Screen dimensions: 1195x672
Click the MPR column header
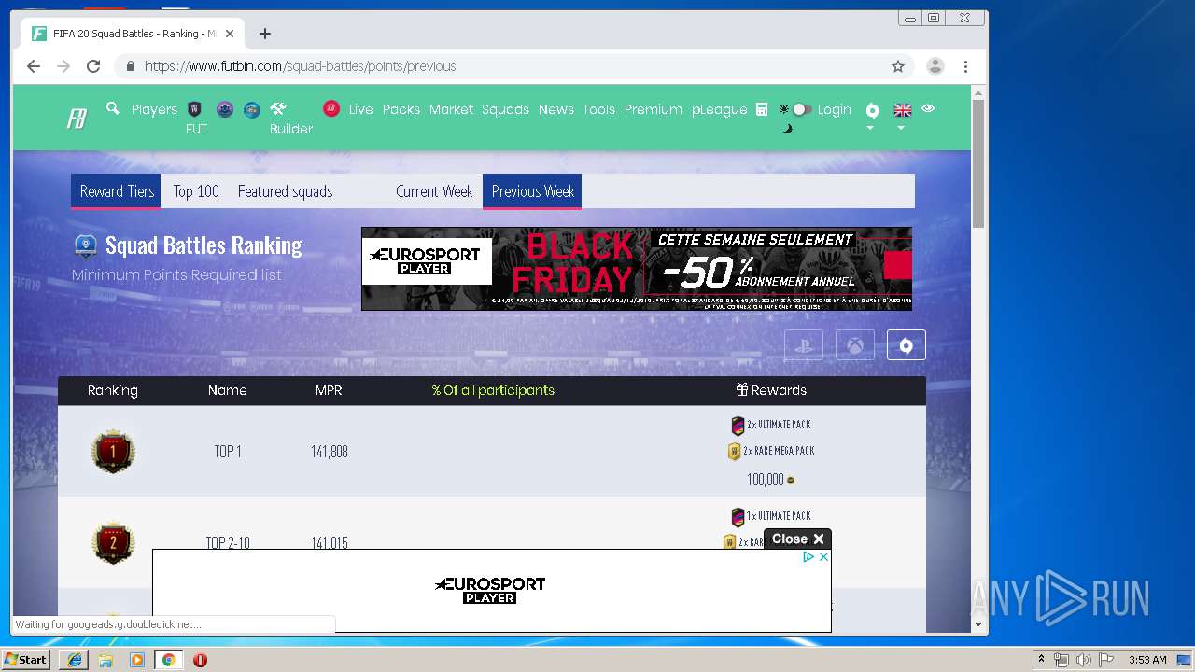[x=329, y=390]
